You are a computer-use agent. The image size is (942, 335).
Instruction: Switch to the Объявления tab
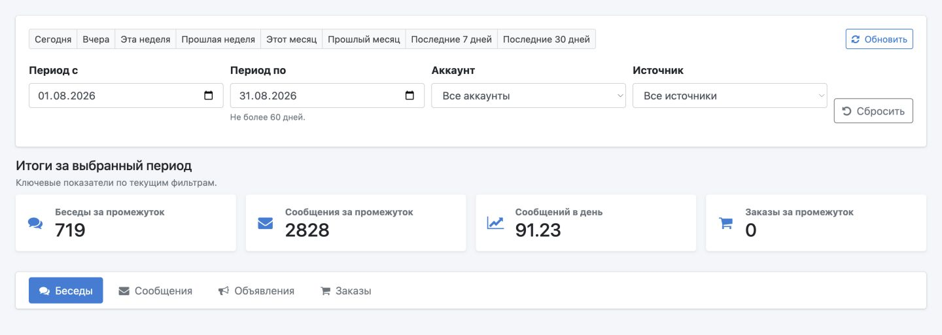coord(256,291)
